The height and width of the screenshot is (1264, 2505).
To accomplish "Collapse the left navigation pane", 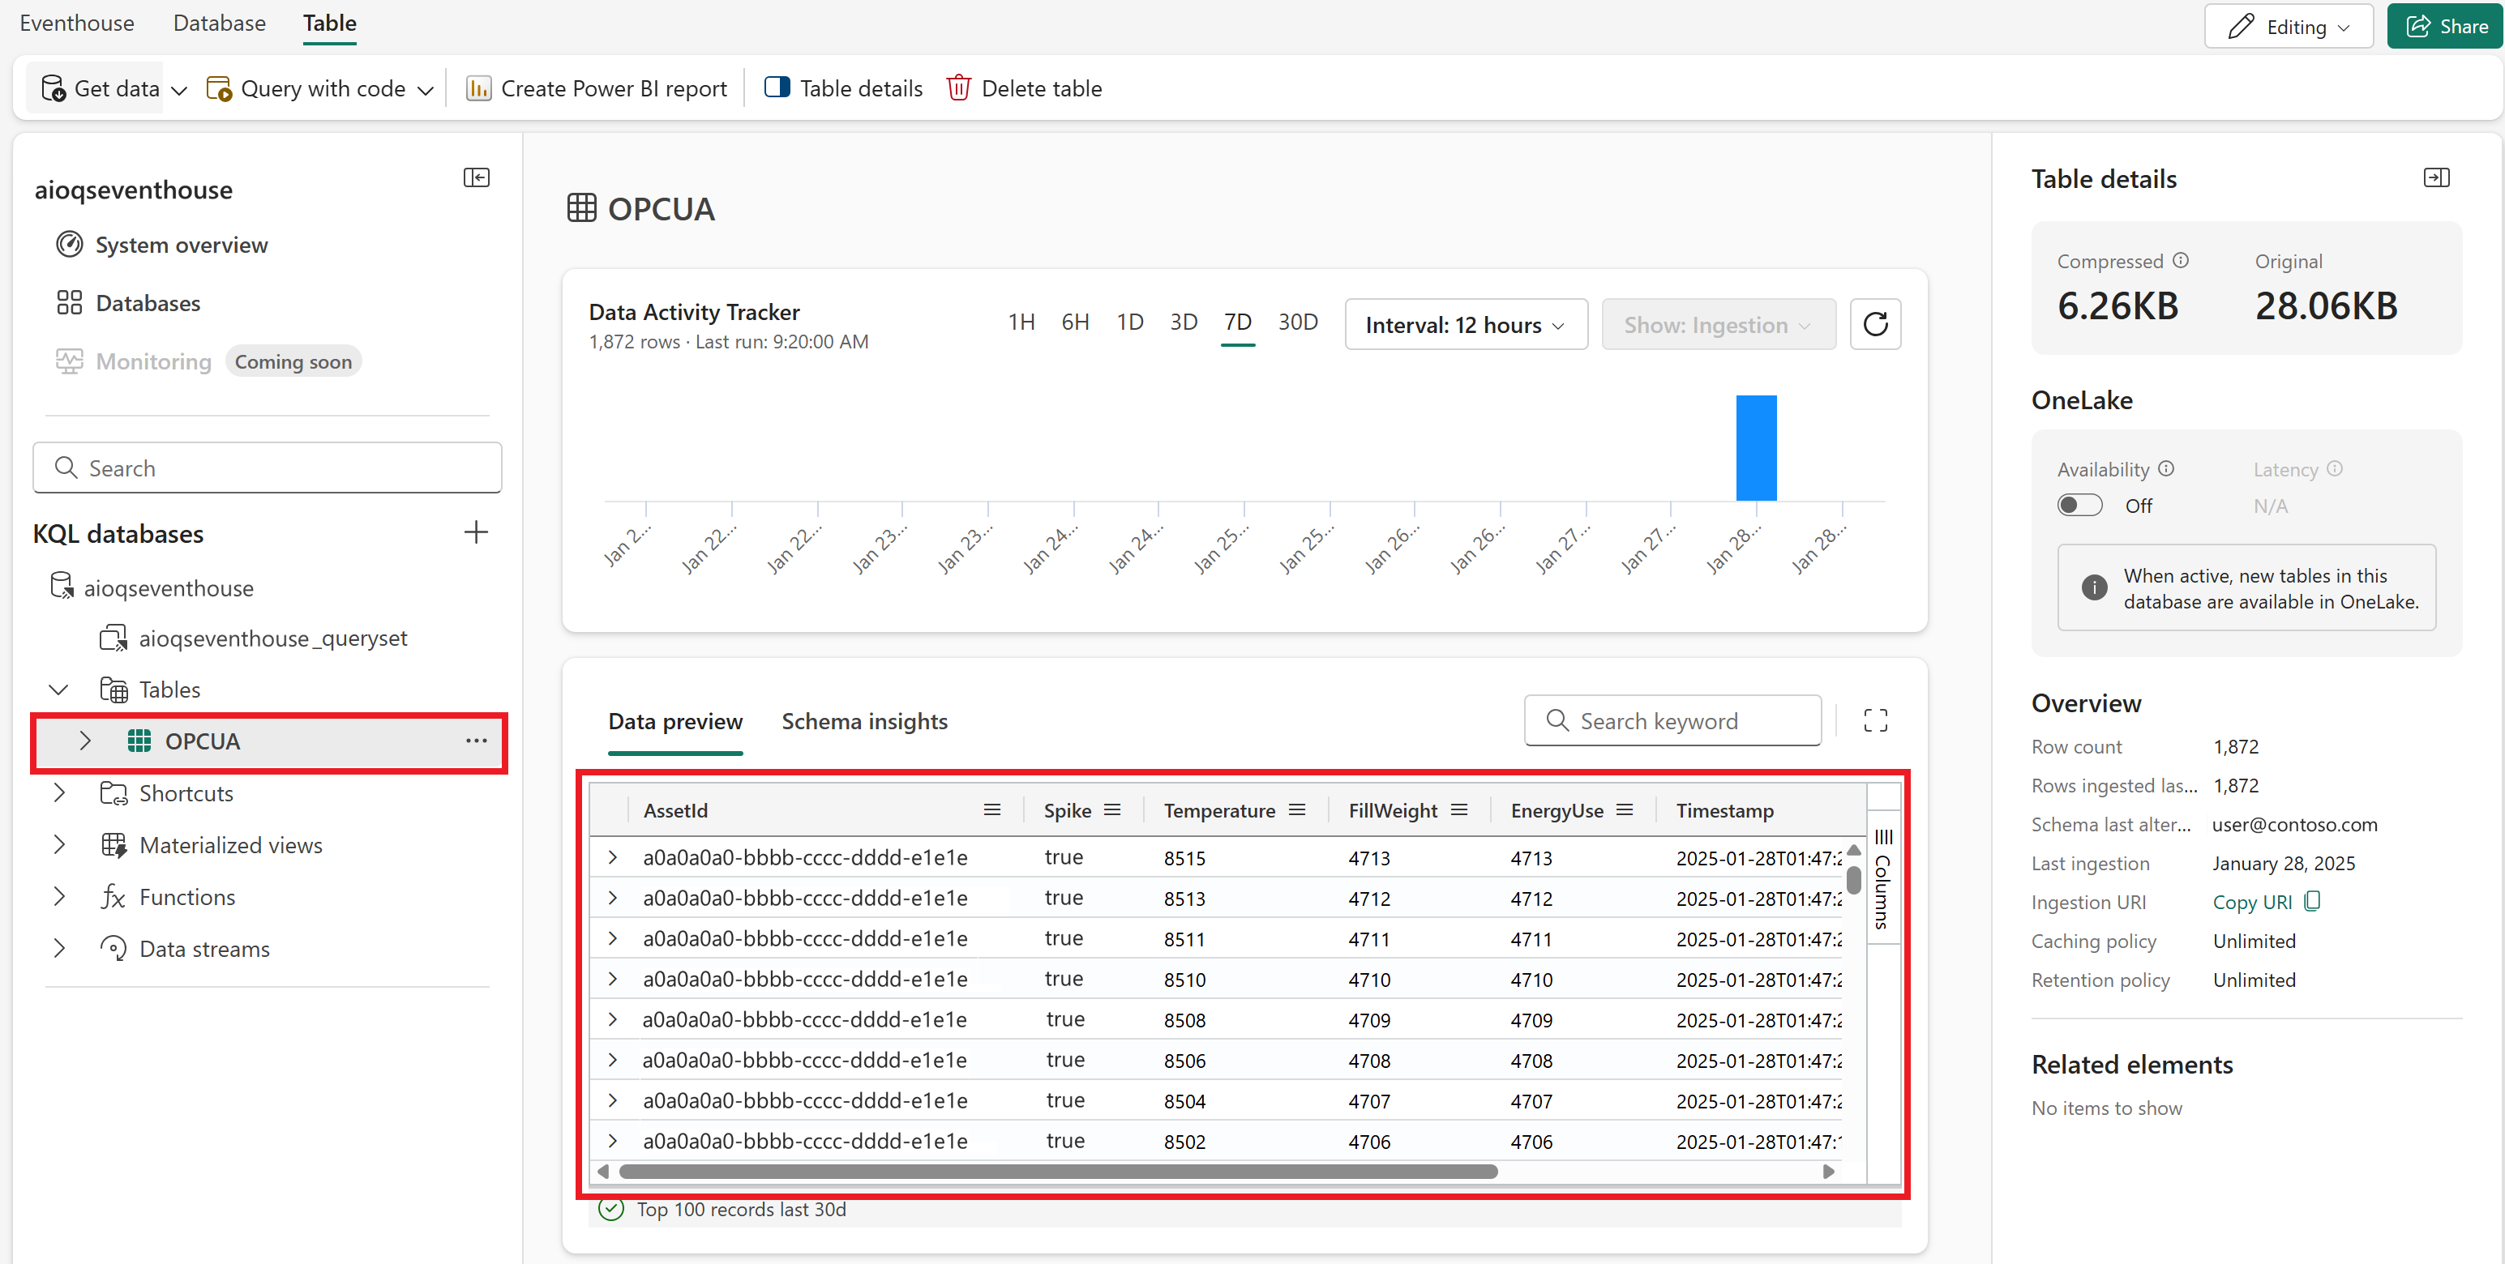I will coord(477,177).
